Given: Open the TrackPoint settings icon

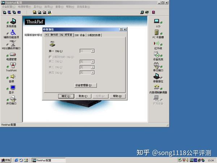Looking at the screenshot, I should click(x=13, y=65).
